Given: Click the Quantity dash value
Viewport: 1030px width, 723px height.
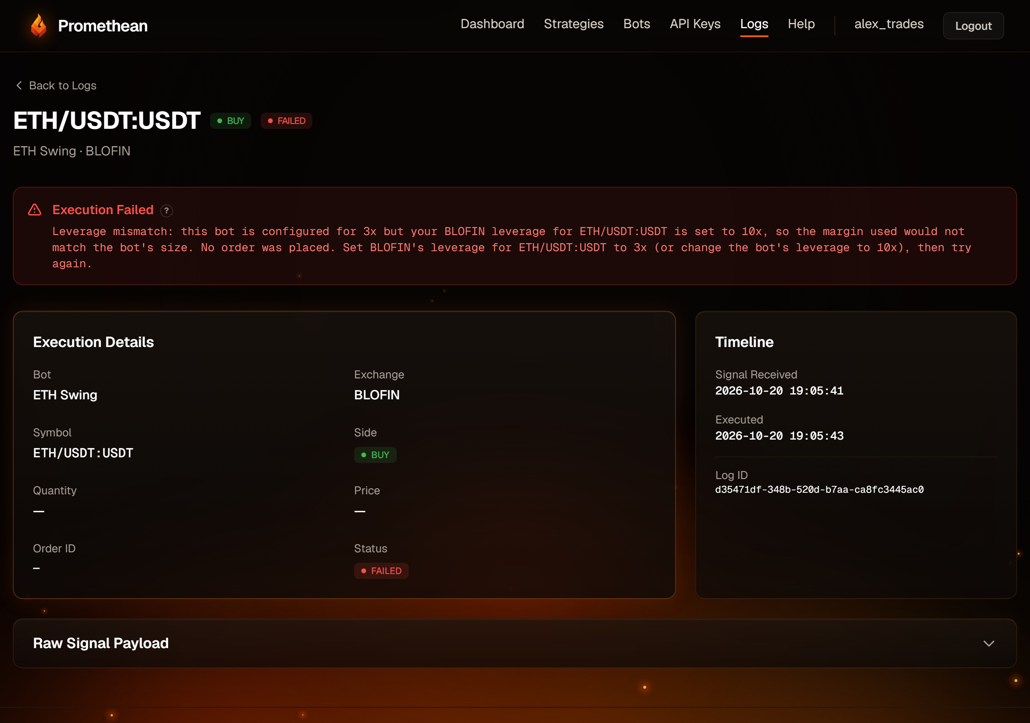Looking at the screenshot, I should (x=39, y=511).
